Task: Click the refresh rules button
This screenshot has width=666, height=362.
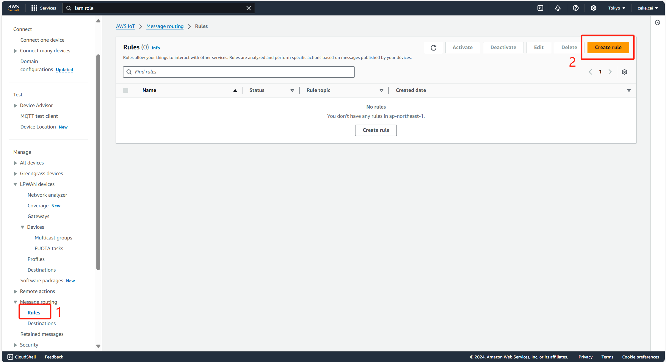Action: point(433,48)
